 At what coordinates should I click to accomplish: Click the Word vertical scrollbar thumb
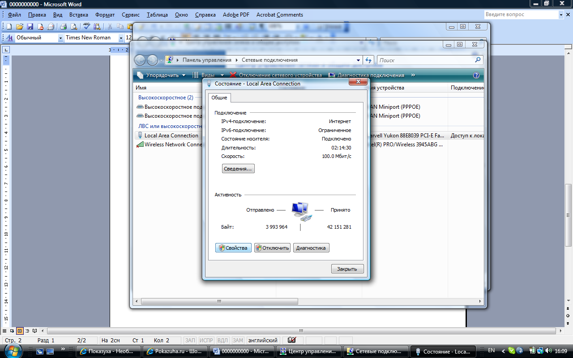[x=569, y=215]
